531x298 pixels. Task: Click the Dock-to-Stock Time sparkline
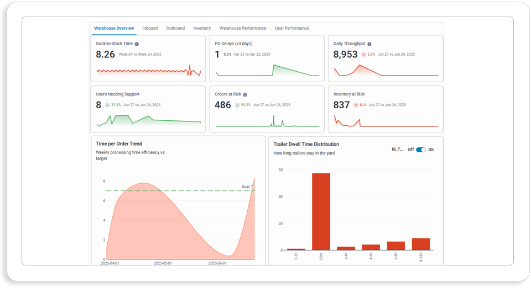(149, 71)
